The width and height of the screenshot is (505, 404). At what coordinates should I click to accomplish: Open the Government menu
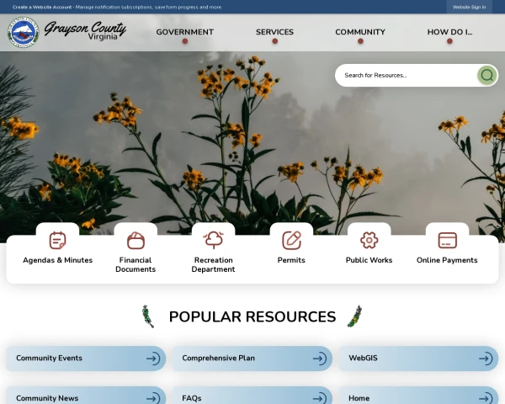[x=185, y=32]
